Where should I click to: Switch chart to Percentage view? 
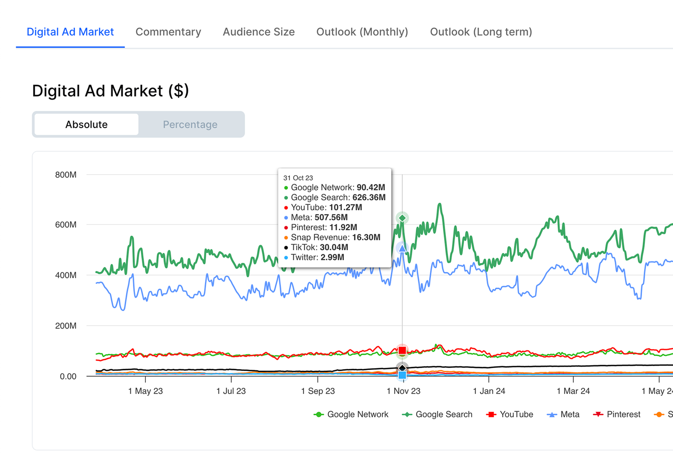coord(190,125)
